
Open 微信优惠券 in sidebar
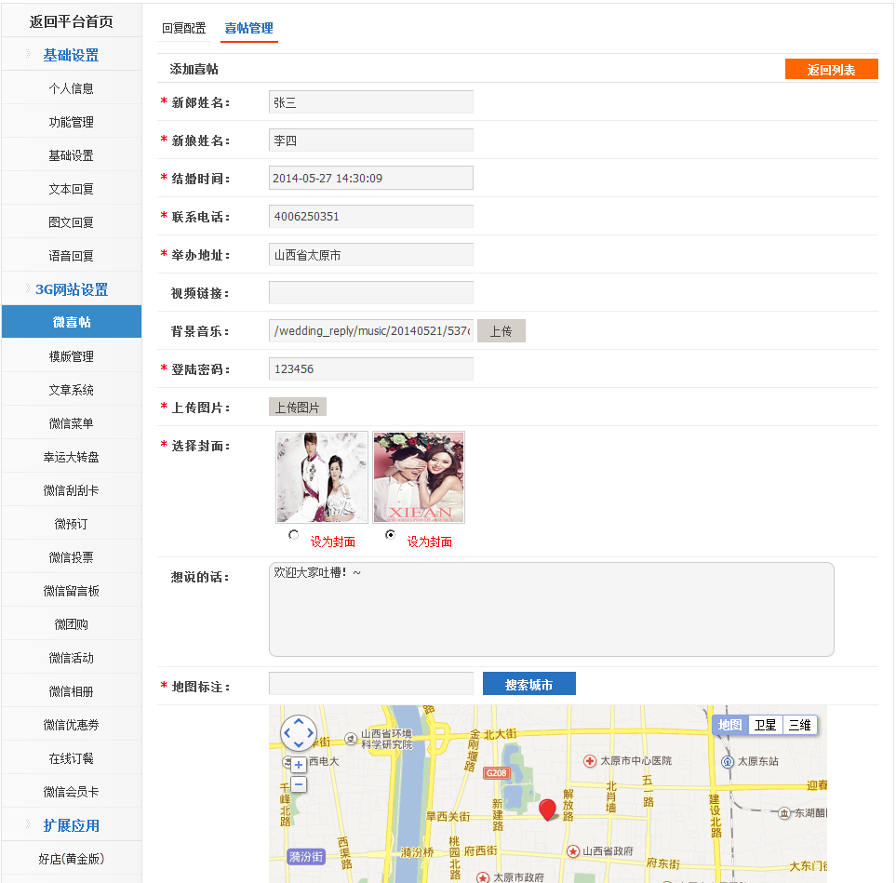(x=72, y=725)
